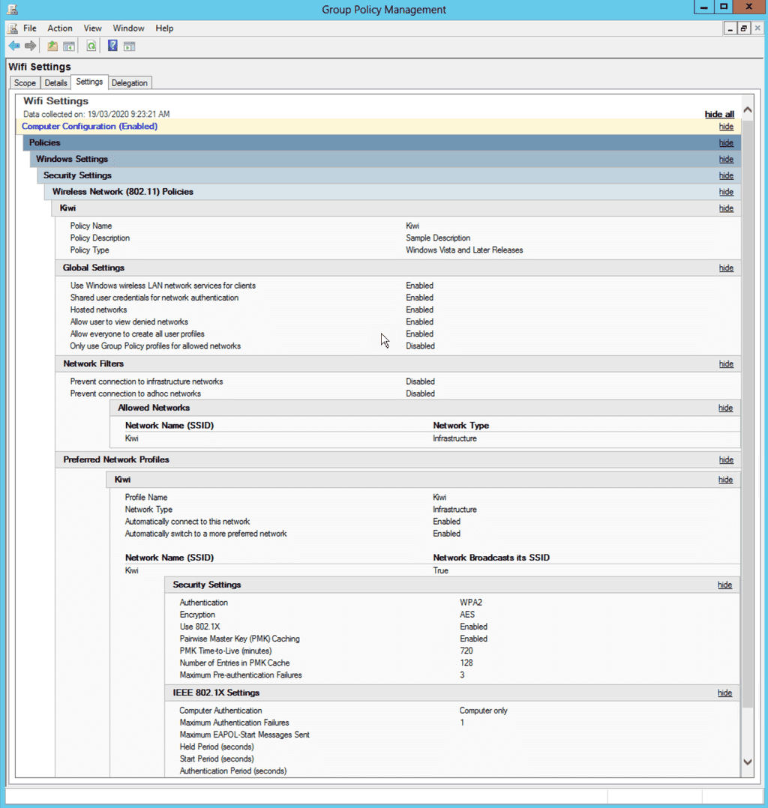Click 'Shared user credentials for network authentication'
Viewport: 768px width, 808px height.
(x=154, y=298)
